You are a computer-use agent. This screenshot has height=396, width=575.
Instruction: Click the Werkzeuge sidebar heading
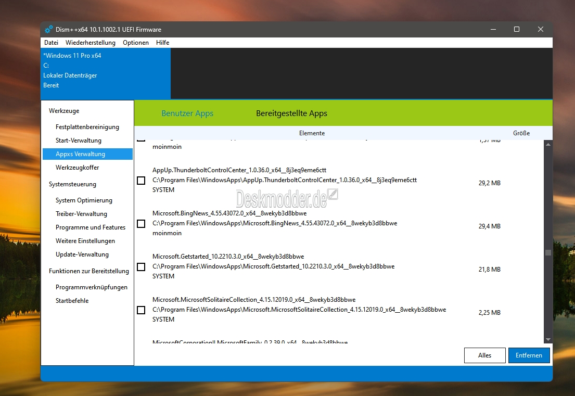[x=64, y=111]
